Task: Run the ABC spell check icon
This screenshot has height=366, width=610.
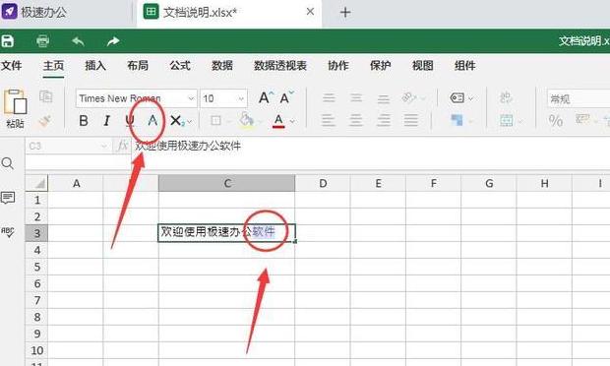Action: tap(8, 232)
